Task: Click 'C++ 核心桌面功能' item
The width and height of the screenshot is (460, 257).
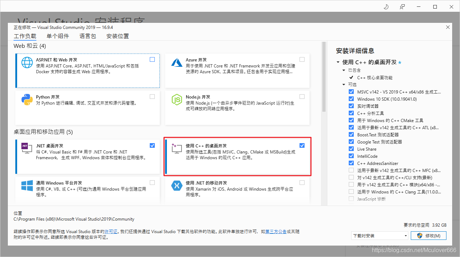Action: [375, 77]
